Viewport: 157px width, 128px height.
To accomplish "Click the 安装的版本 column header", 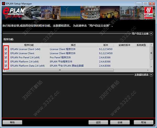I will pos(124,45).
